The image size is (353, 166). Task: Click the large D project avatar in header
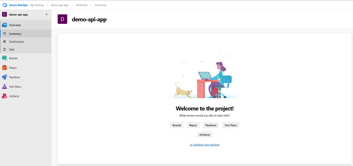(62, 19)
